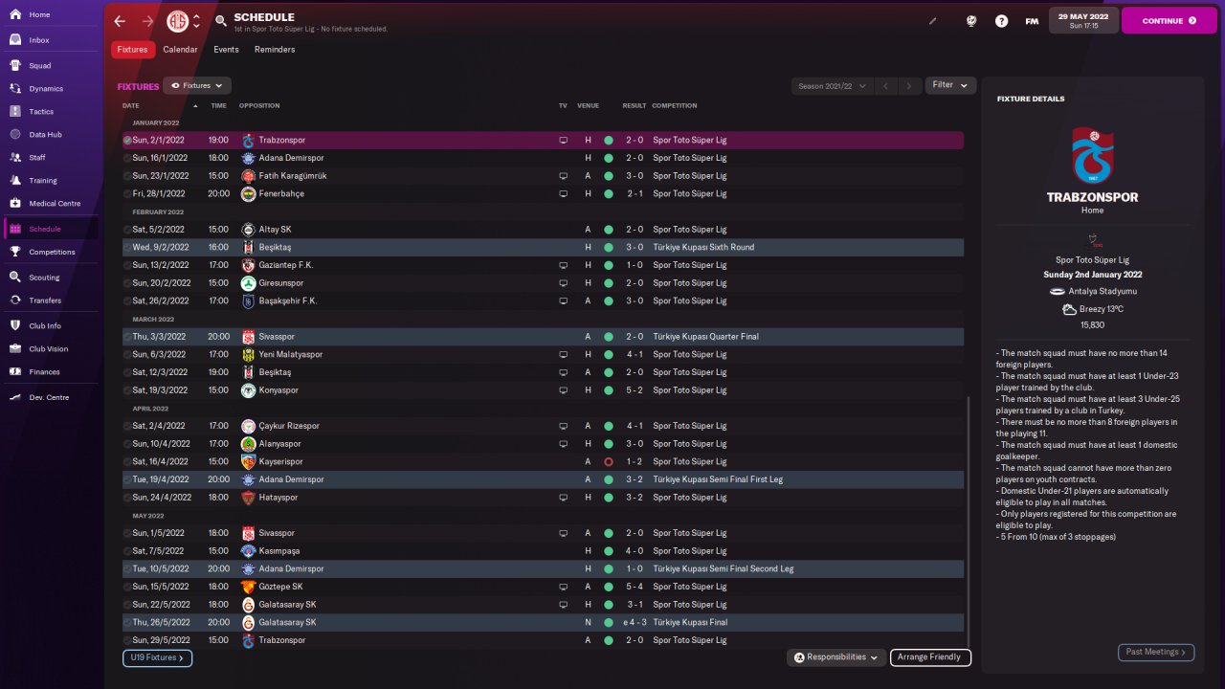1225x689 pixels.
Task: Open the football globe icon
Action: point(970,21)
